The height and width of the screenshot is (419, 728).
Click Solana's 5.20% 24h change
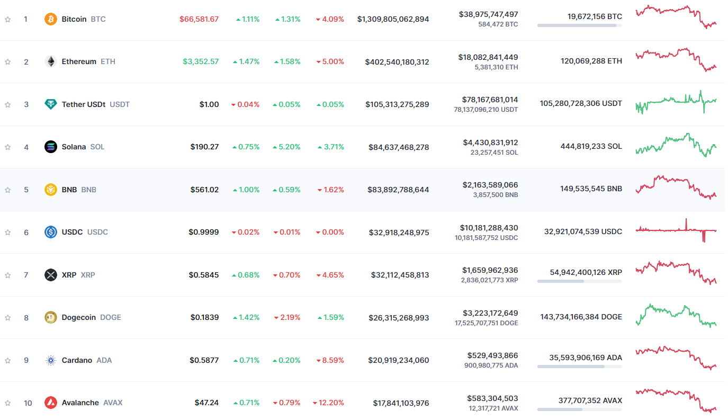click(x=286, y=147)
